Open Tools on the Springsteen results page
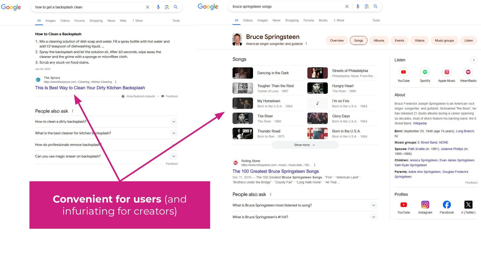The height and width of the screenshot is (270, 481). (376, 20)
